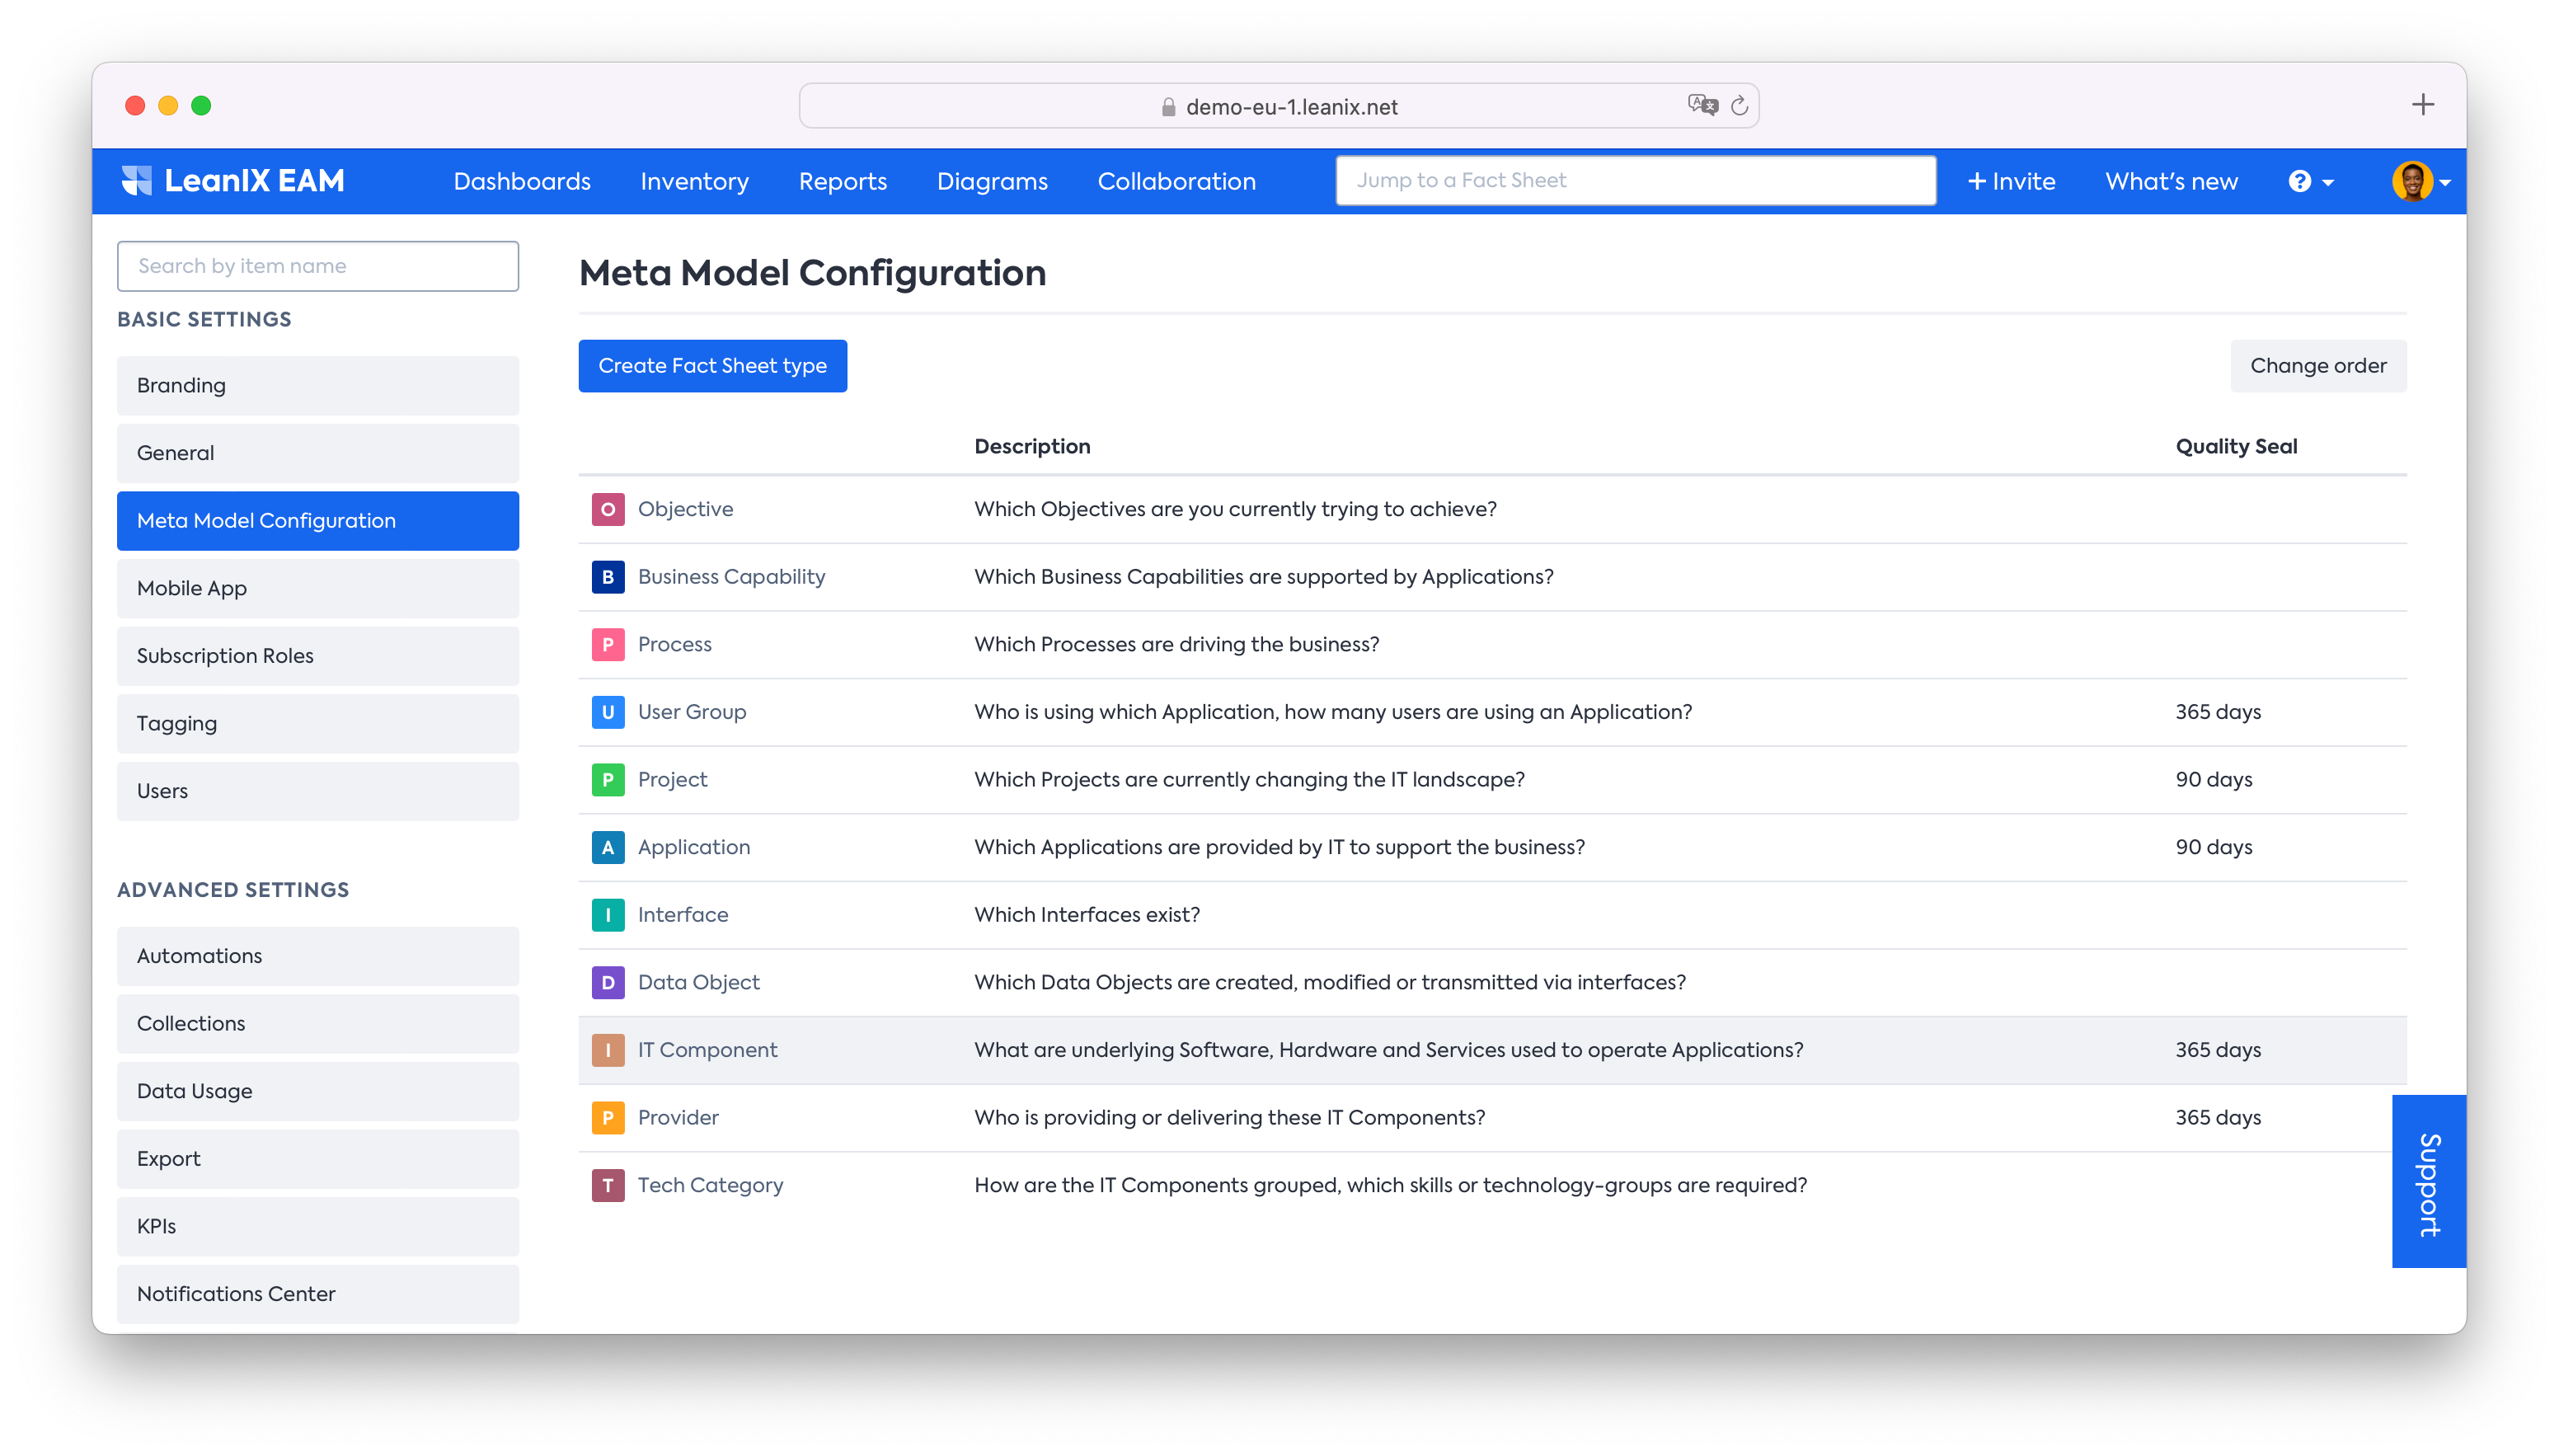Open the Application fact sheet type
The height and width of the screenshot is (1456, 2559).
click(x=693, y=847)
